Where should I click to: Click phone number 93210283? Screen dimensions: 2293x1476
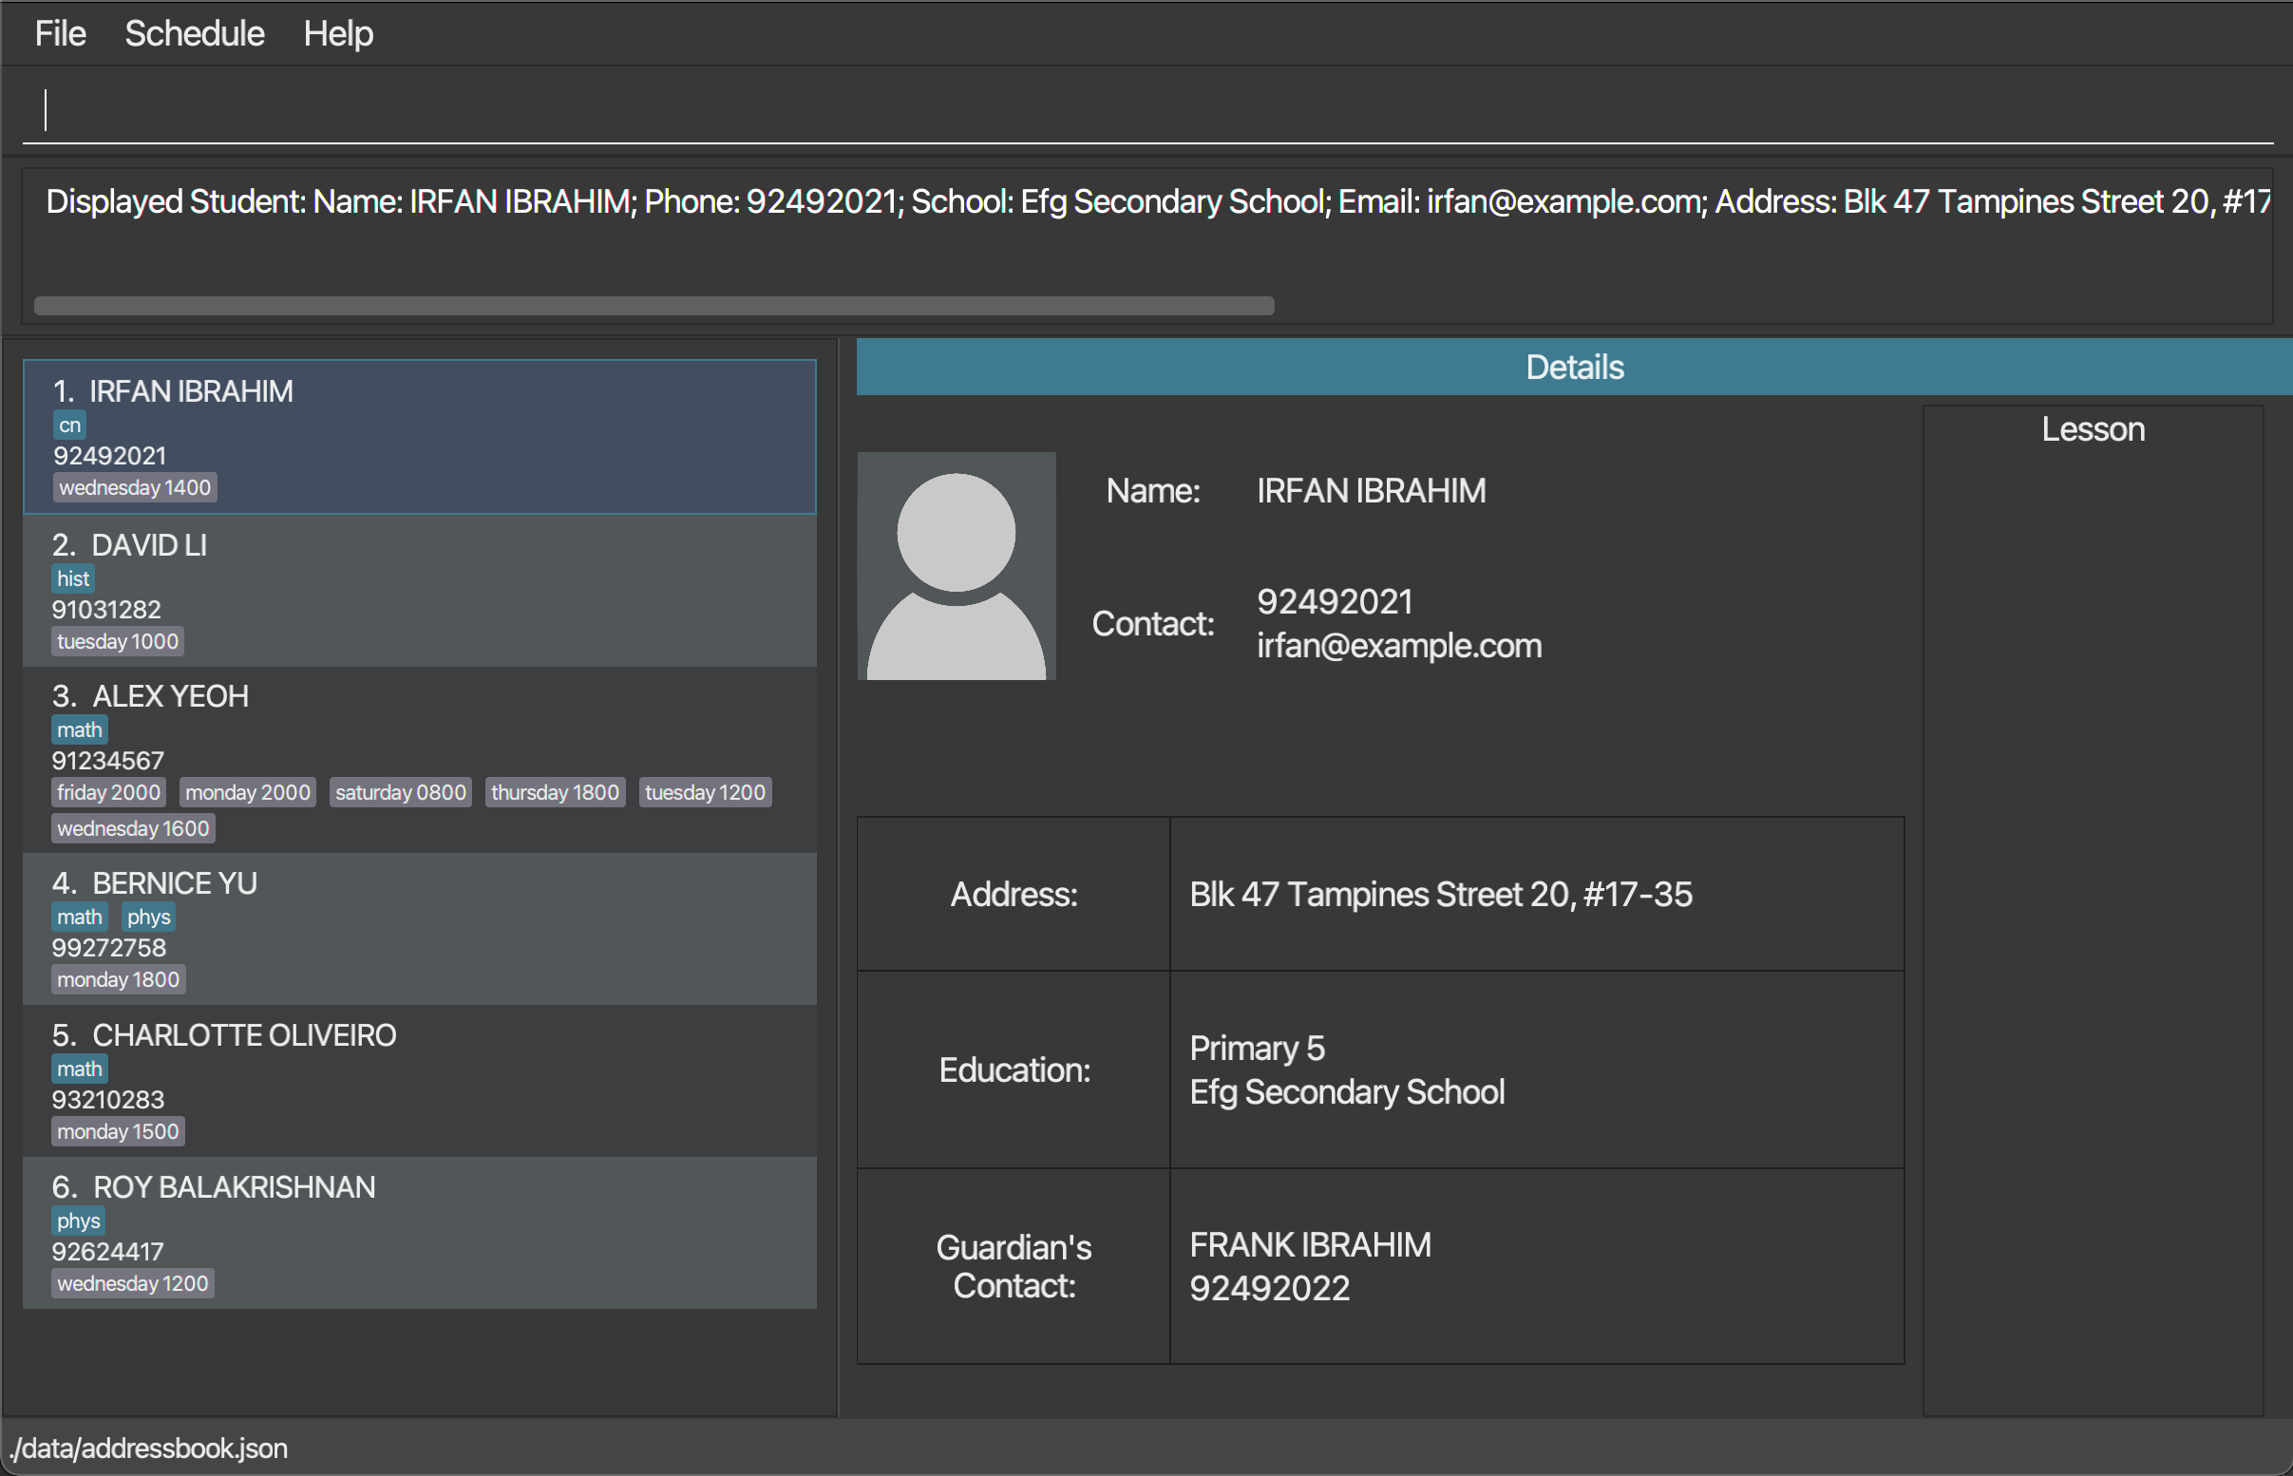tap(108, 1099)
